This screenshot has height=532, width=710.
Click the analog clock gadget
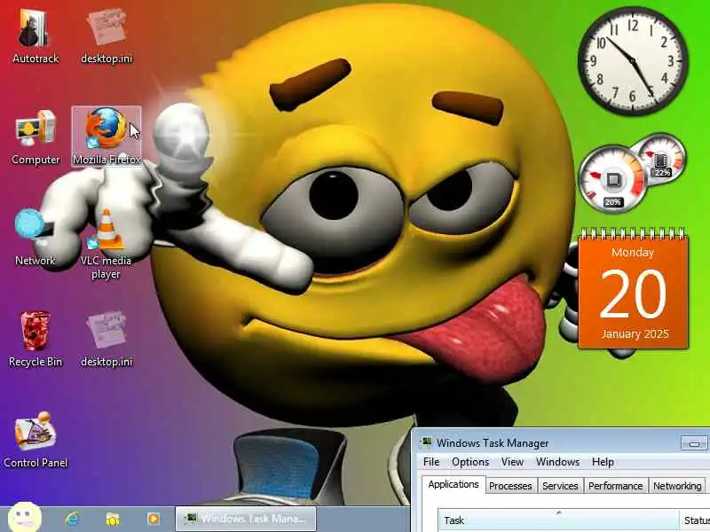click(633, 60)
